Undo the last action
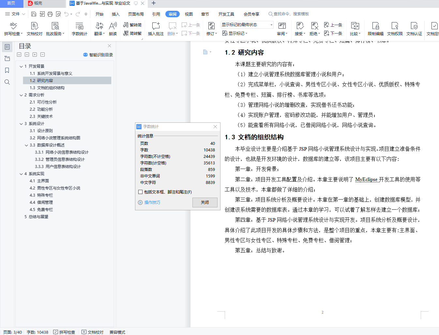 pyautogui.click(x=67, y=14)
